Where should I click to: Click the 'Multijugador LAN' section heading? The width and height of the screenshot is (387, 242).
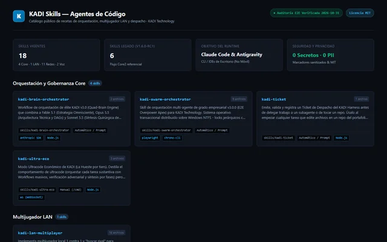coord(33,217)
